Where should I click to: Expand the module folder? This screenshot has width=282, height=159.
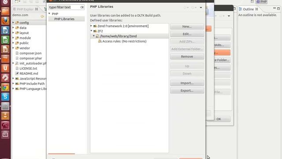pos(13,38)
